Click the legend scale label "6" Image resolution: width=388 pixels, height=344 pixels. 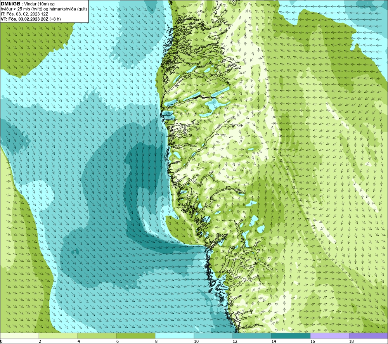[x=118, y=342]
